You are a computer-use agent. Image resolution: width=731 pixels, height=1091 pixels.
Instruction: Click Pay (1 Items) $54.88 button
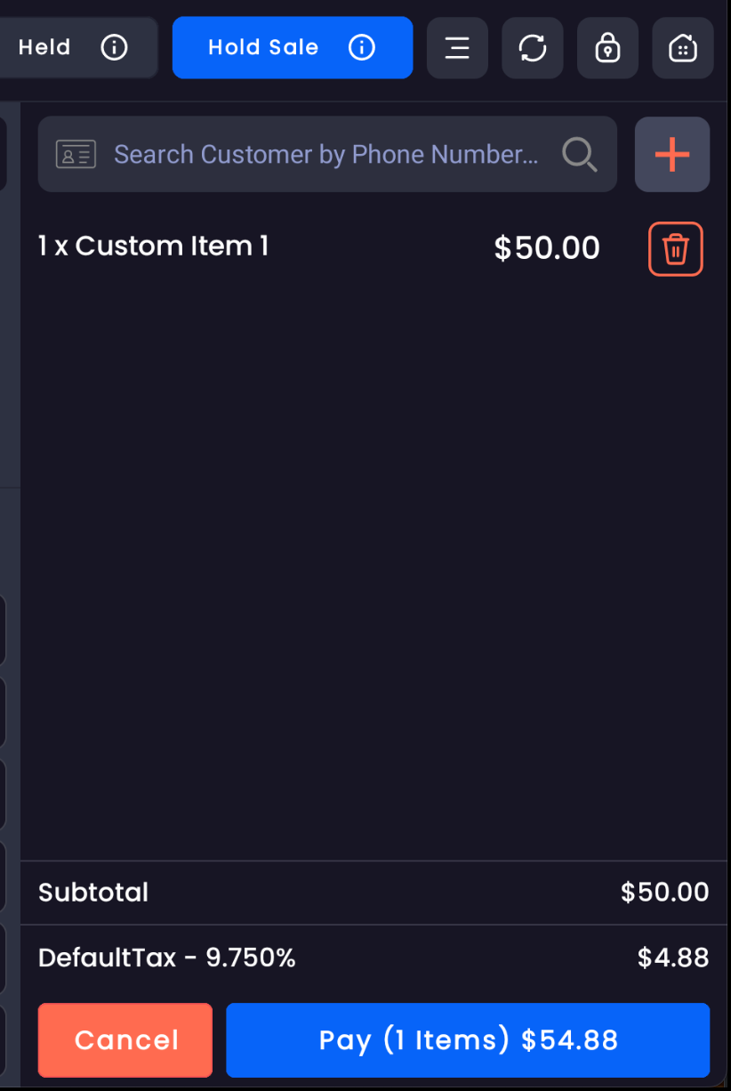(x=468, y=1040)
